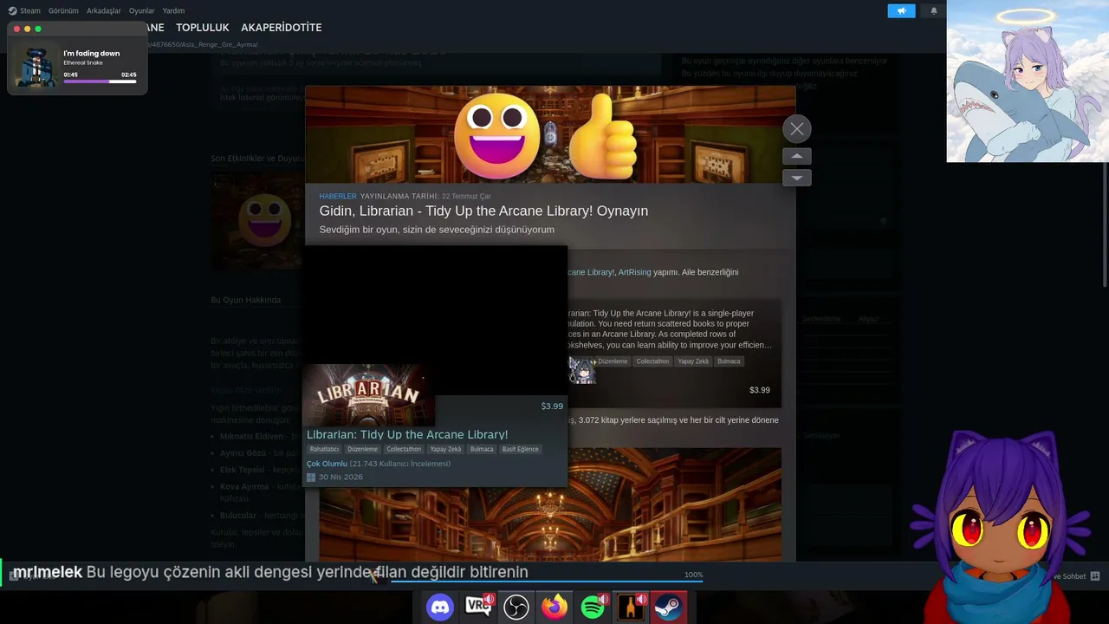The image size is (1109, 624).
Task: Select the Basit Eğlence tag
Action: tap(520, 449)
